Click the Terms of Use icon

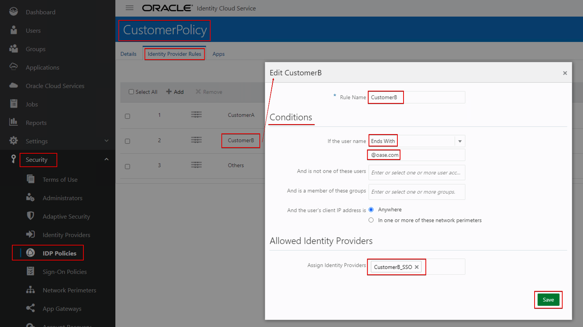point(30,179)
